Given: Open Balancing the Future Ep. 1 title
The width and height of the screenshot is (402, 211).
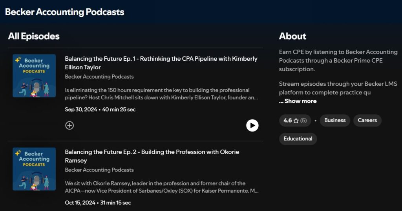Looking at the screenshot, I should tap(161, 63).
